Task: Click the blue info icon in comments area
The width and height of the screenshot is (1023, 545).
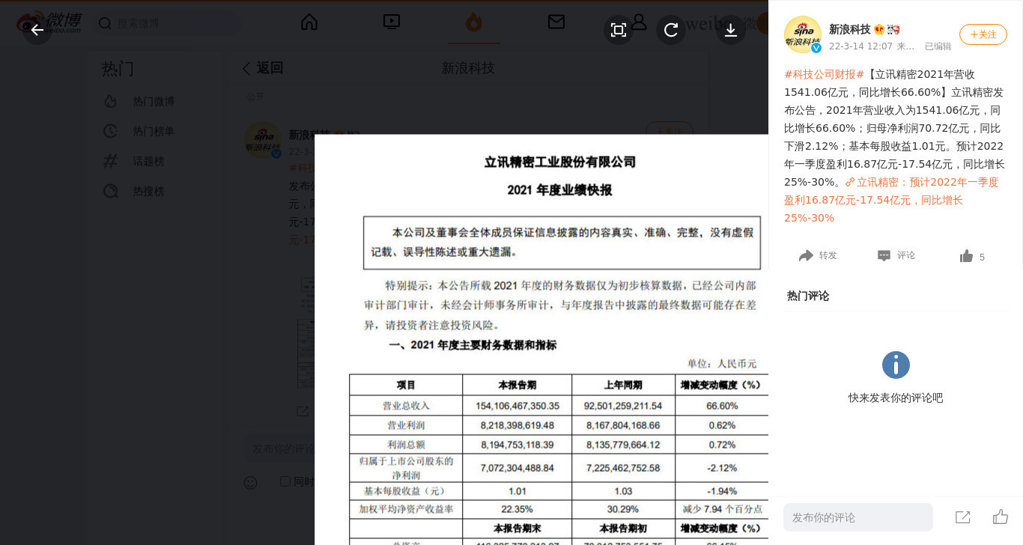Action: [x=896, y=365]
